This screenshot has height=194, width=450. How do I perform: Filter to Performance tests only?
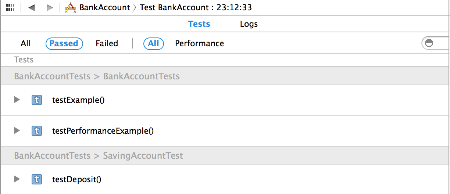point(199,43)
